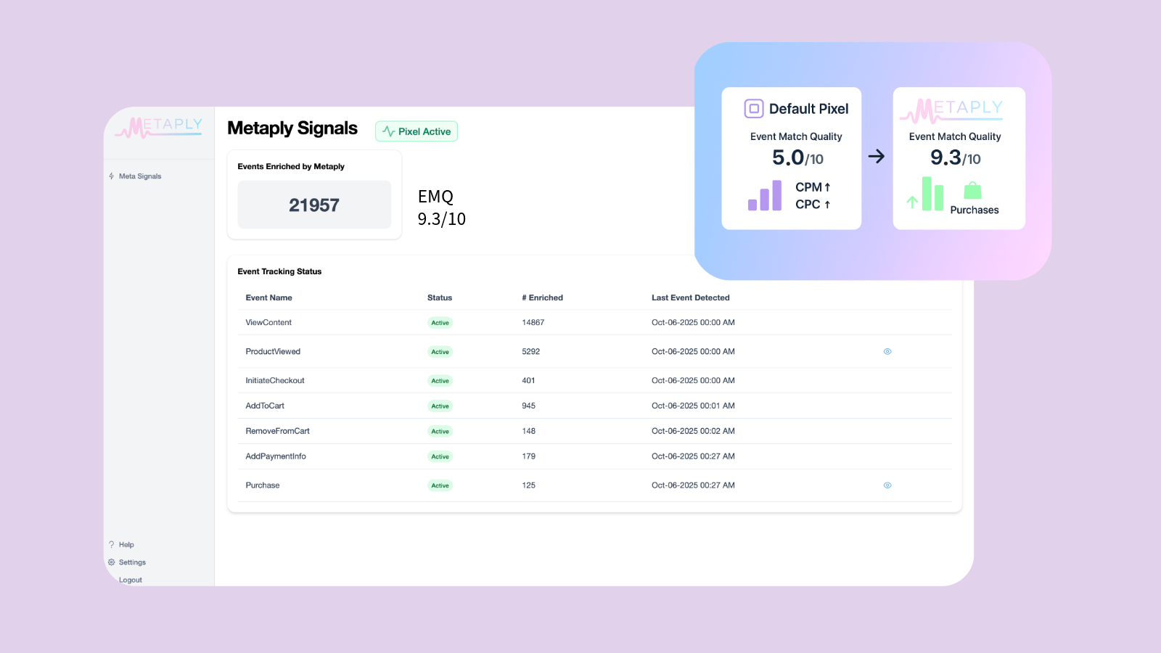Click the last event date for AddPaymentInfo
This screenshot has height=653, width=1161.
pyautogui.click(x=693, y=457)
